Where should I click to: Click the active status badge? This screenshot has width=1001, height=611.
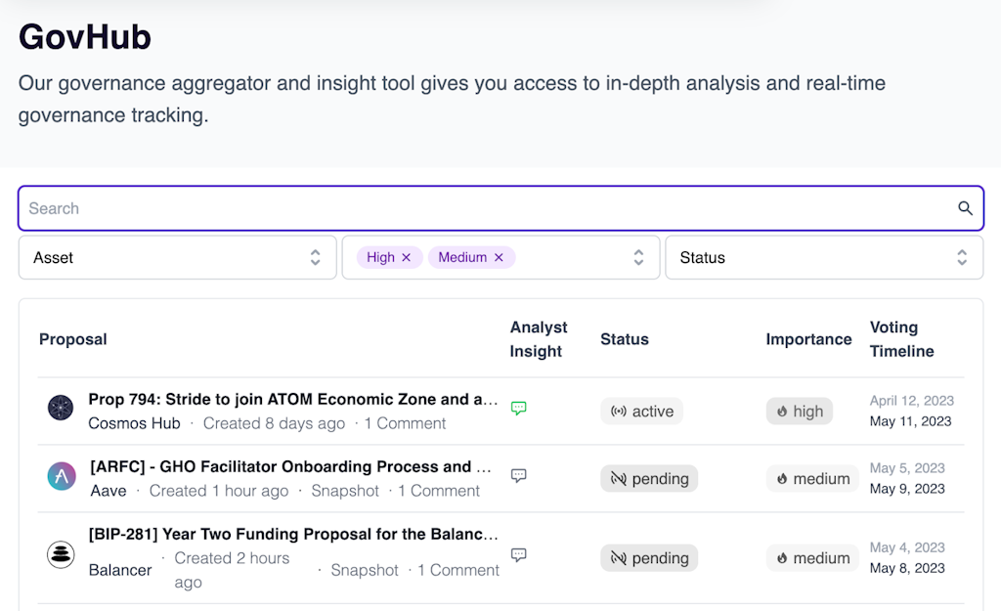tap(642, 412)
